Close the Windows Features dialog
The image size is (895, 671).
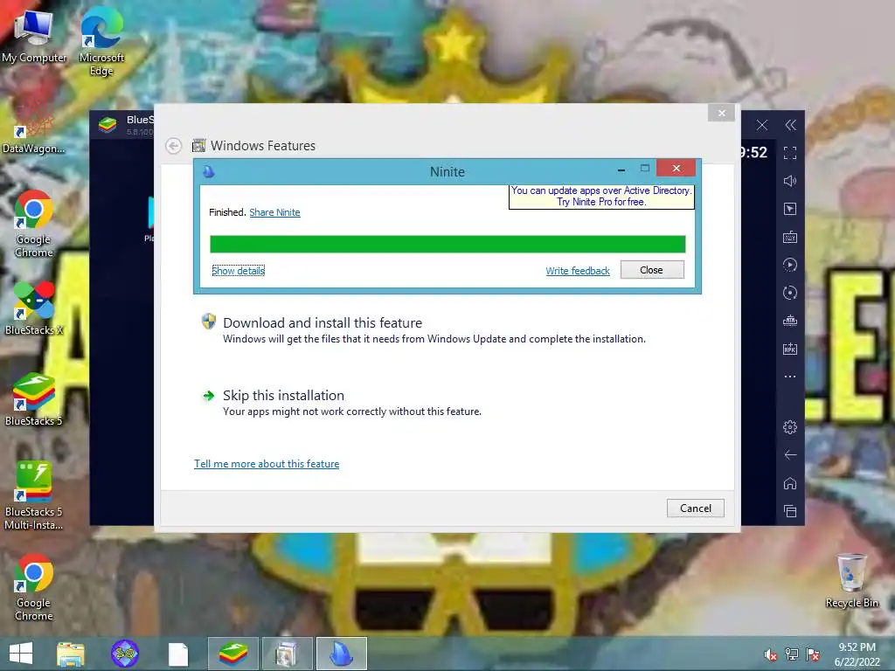[721, 113]
